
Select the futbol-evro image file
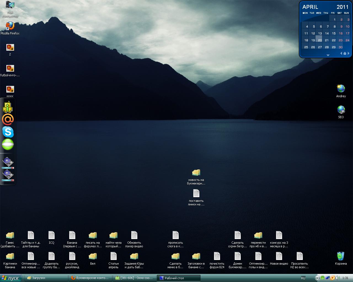point(10,68)
